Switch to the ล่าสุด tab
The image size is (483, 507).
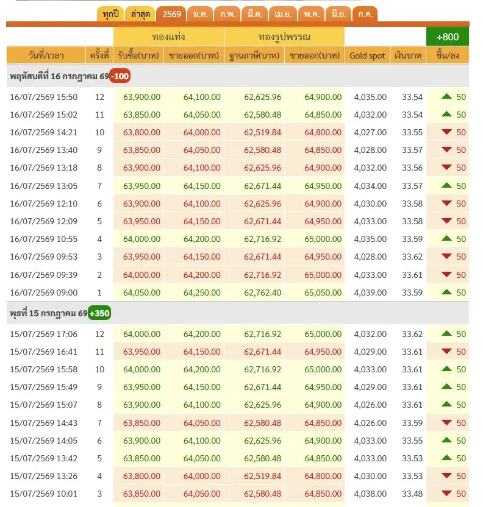click(x=140, y=14)
